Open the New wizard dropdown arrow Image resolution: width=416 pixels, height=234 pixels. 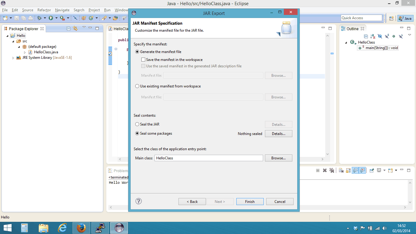pyautogui.click(x=11, y=18)
